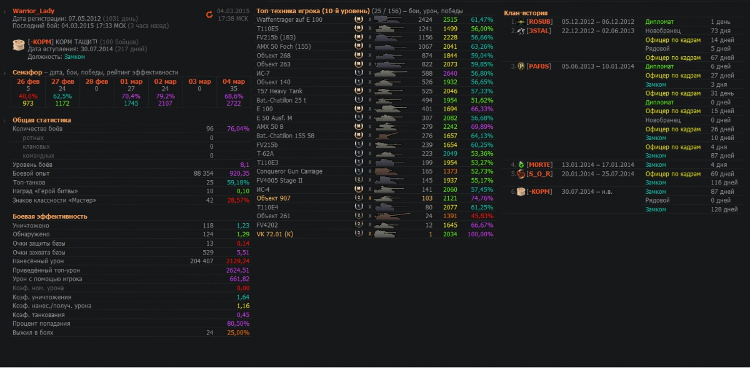Viewport: 750px width, 382px height.
Task: Collapse the Общая статистика section arrow
Action: pos(5,120)
